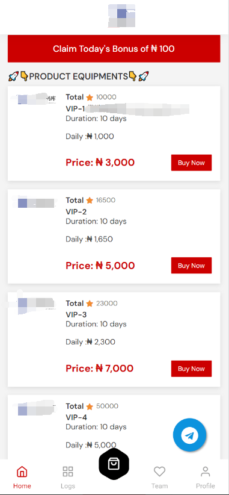Click the blurred logo at top
Screen dimensions: 229x495
tap(121, 16)
